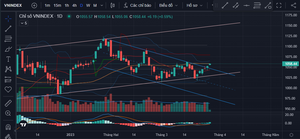
Task: Click the candlestick chart style icon
Action: (x=113, y=5)
